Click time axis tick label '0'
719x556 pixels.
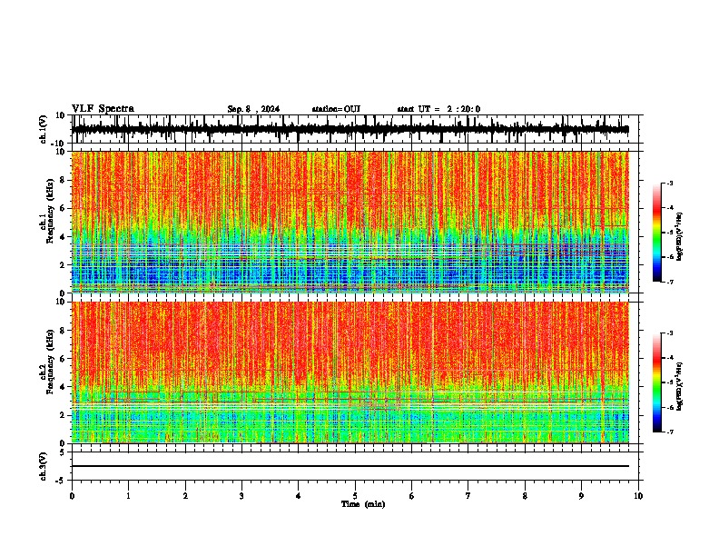(72, 496)
